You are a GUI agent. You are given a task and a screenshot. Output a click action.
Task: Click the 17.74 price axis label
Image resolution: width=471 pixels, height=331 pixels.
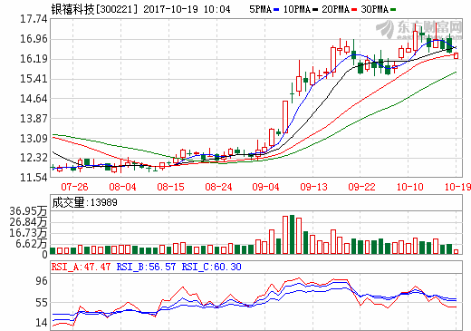coord(34,19)
